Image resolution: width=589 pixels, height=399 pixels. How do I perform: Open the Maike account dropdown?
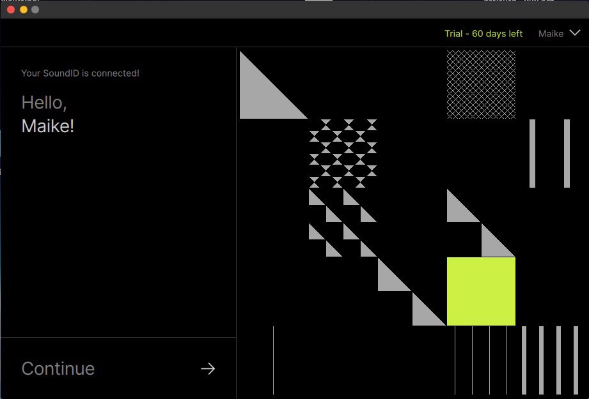[551, 34]
